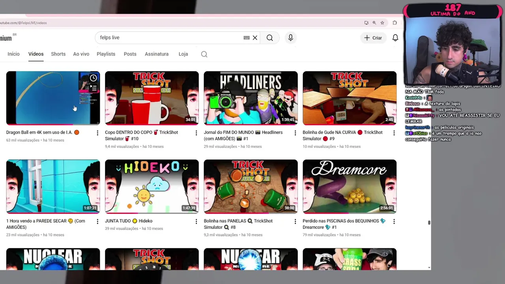505x284 pixels.
Task: Open the Loja tab
Action: click(x=183, y=54)
